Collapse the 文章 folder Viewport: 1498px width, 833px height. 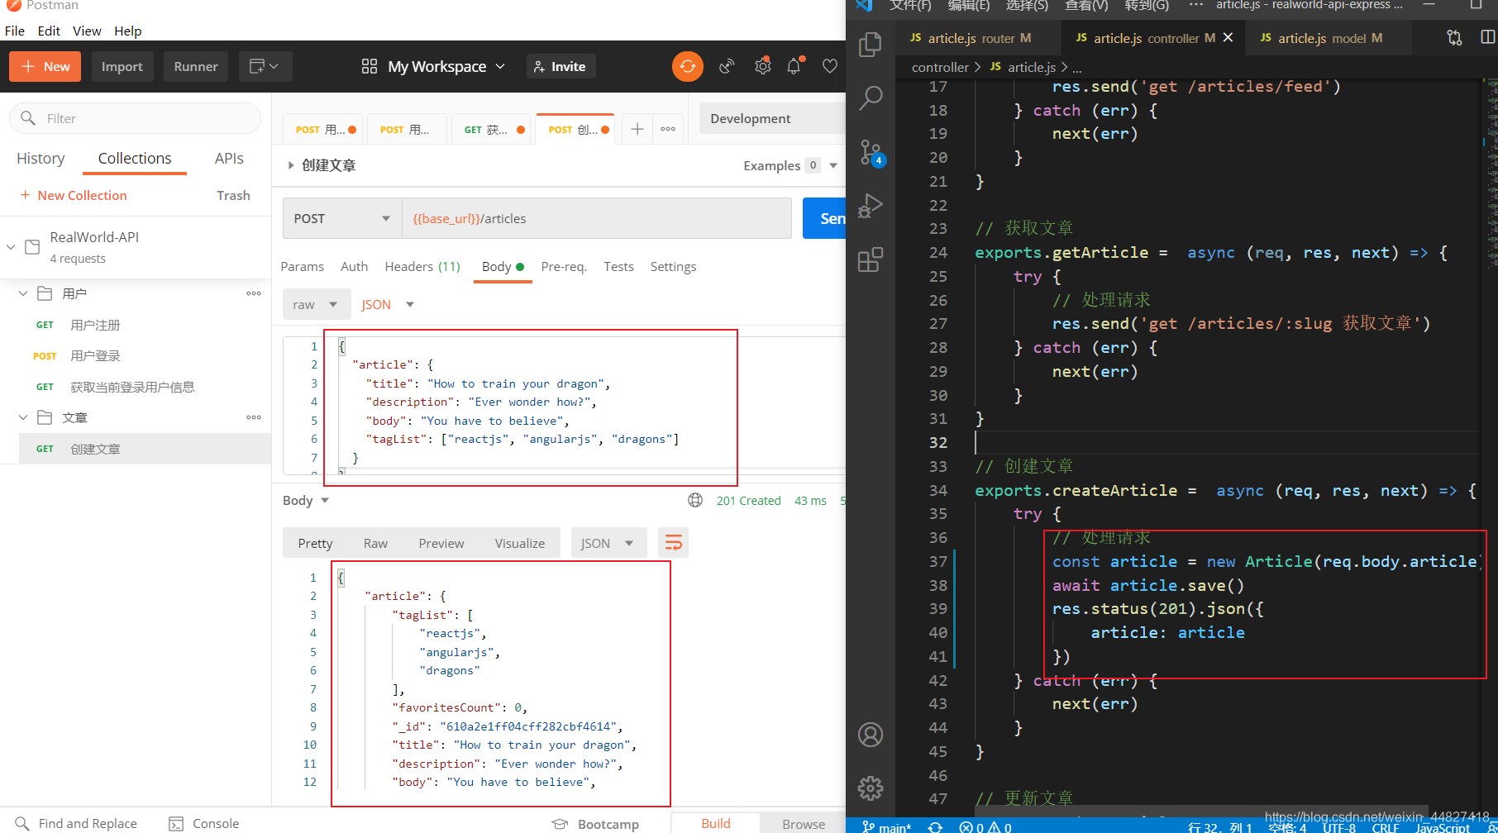(23, 417)
